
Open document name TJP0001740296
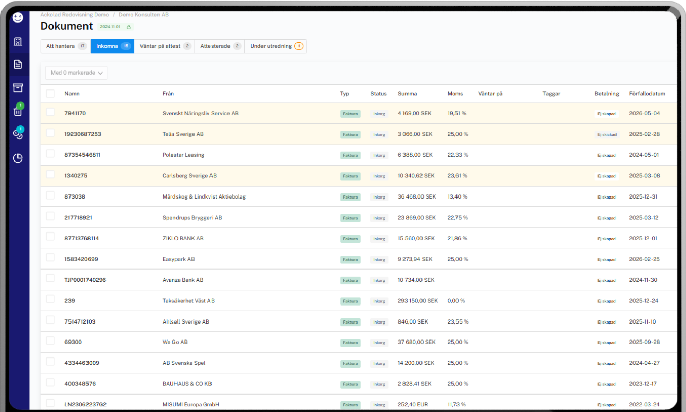coord(85,280)
